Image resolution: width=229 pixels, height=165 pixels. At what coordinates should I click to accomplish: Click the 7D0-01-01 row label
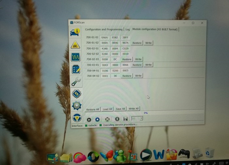pos(92,37)
